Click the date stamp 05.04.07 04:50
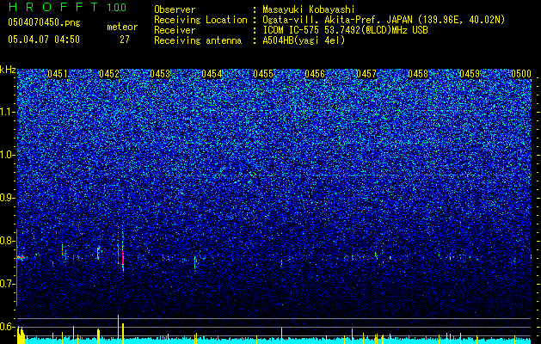 [44, 40]
